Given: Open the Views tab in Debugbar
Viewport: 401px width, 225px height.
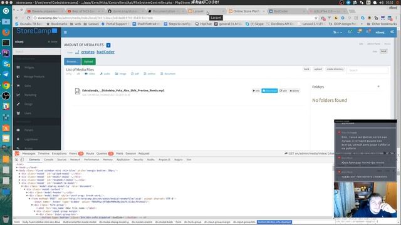Looking at the screenshot, I should 76,154.
